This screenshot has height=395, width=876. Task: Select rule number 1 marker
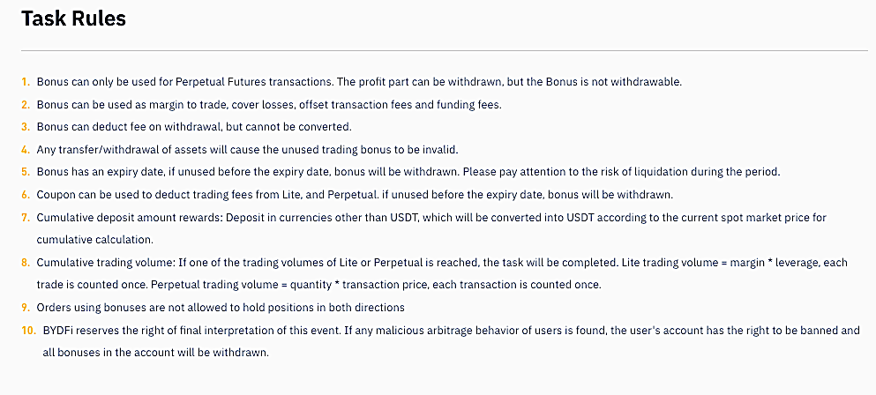[26, 82]
